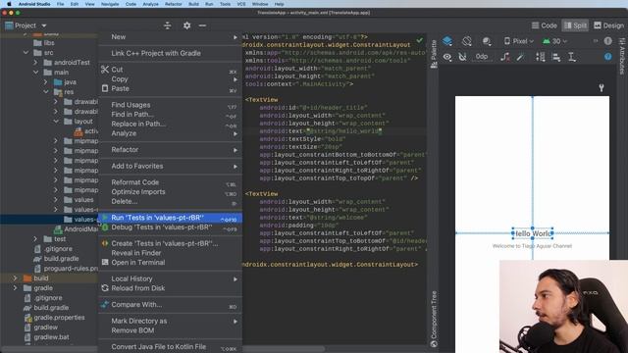Open Project panel settings gear
Screen dimensions: 628x353
tap(186, 25)
